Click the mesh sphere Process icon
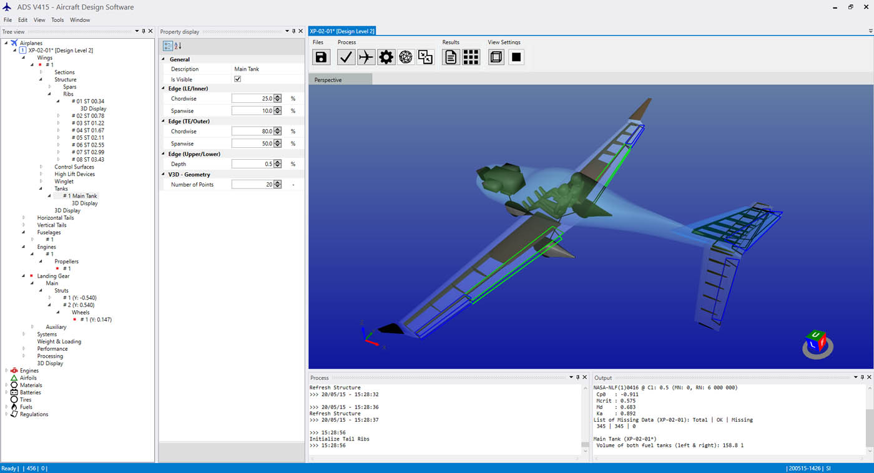Image resolution: width=874 pixels, height=473 pixels. [406, 57]
